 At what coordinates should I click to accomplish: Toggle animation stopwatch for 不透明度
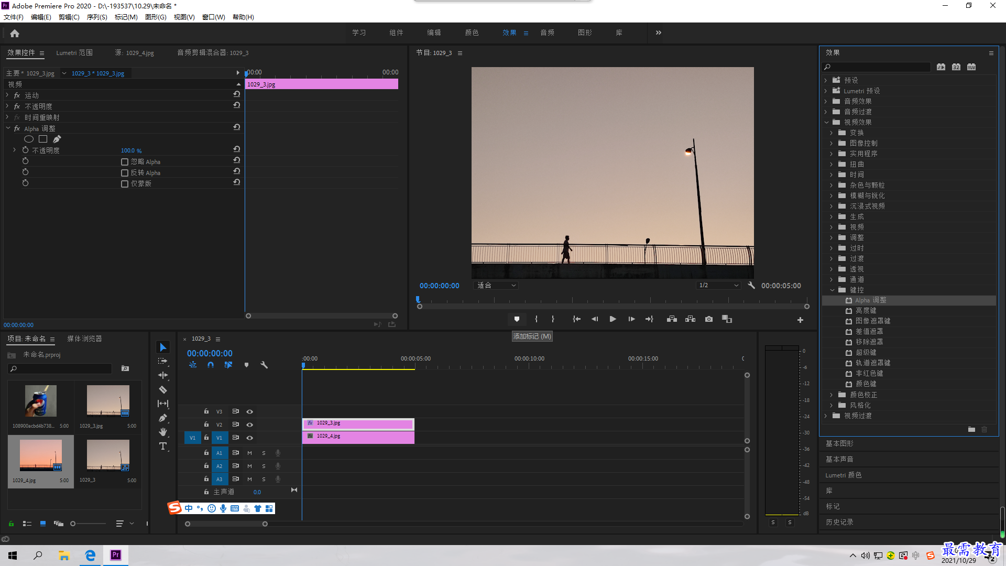25,150
